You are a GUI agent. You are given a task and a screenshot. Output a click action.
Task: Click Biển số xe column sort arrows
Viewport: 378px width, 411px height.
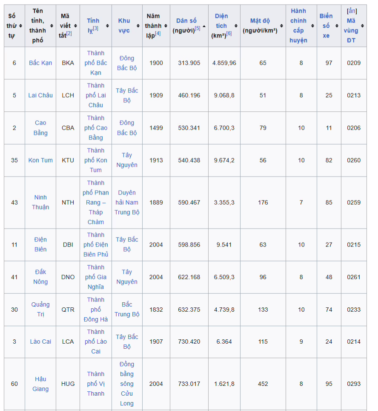tap(337, 26)
